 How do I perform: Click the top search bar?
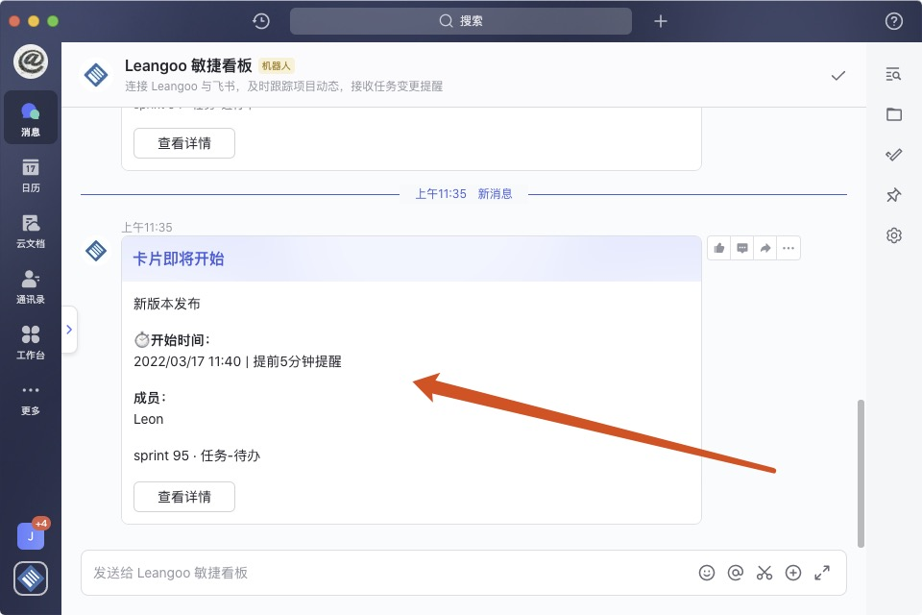pyautogui.click(x=461, y=21)
